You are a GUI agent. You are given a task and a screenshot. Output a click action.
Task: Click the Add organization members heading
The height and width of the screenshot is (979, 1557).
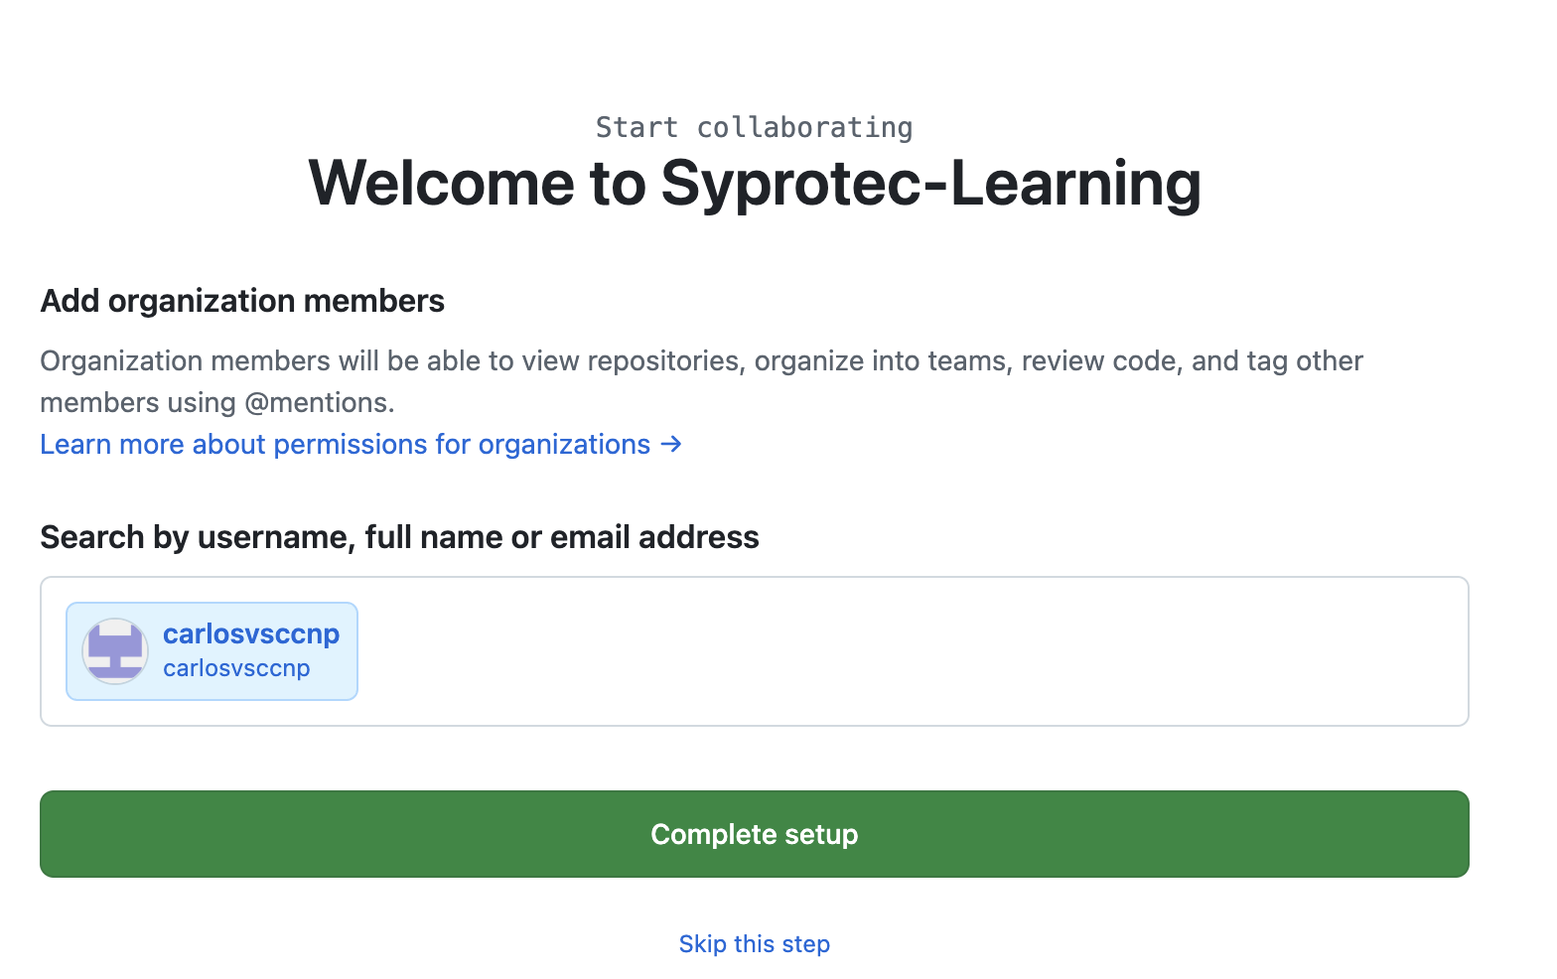242,301
